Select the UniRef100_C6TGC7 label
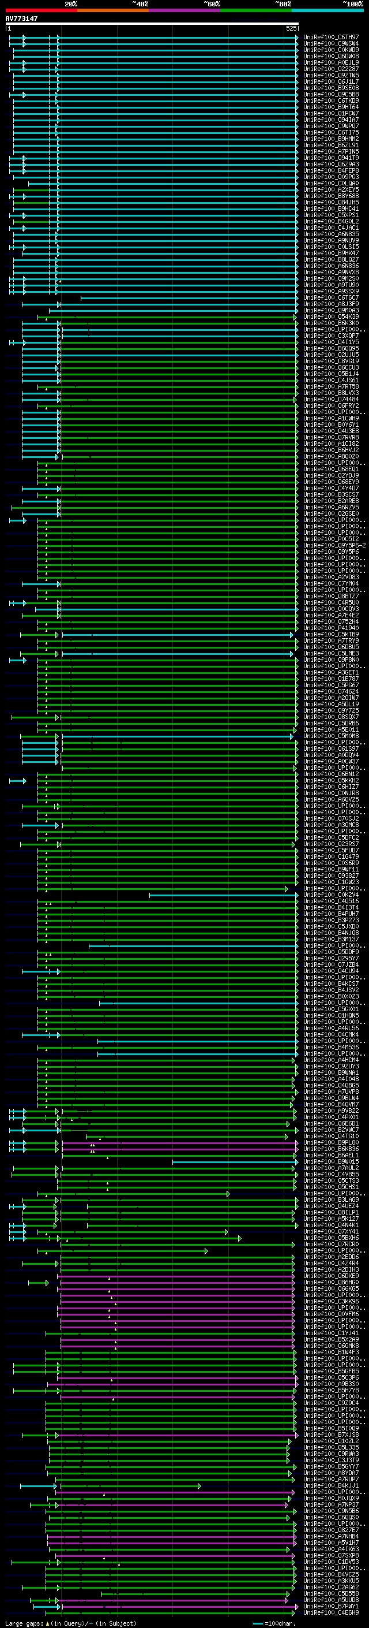369x1628 pixels. click(x=331, y=297)
